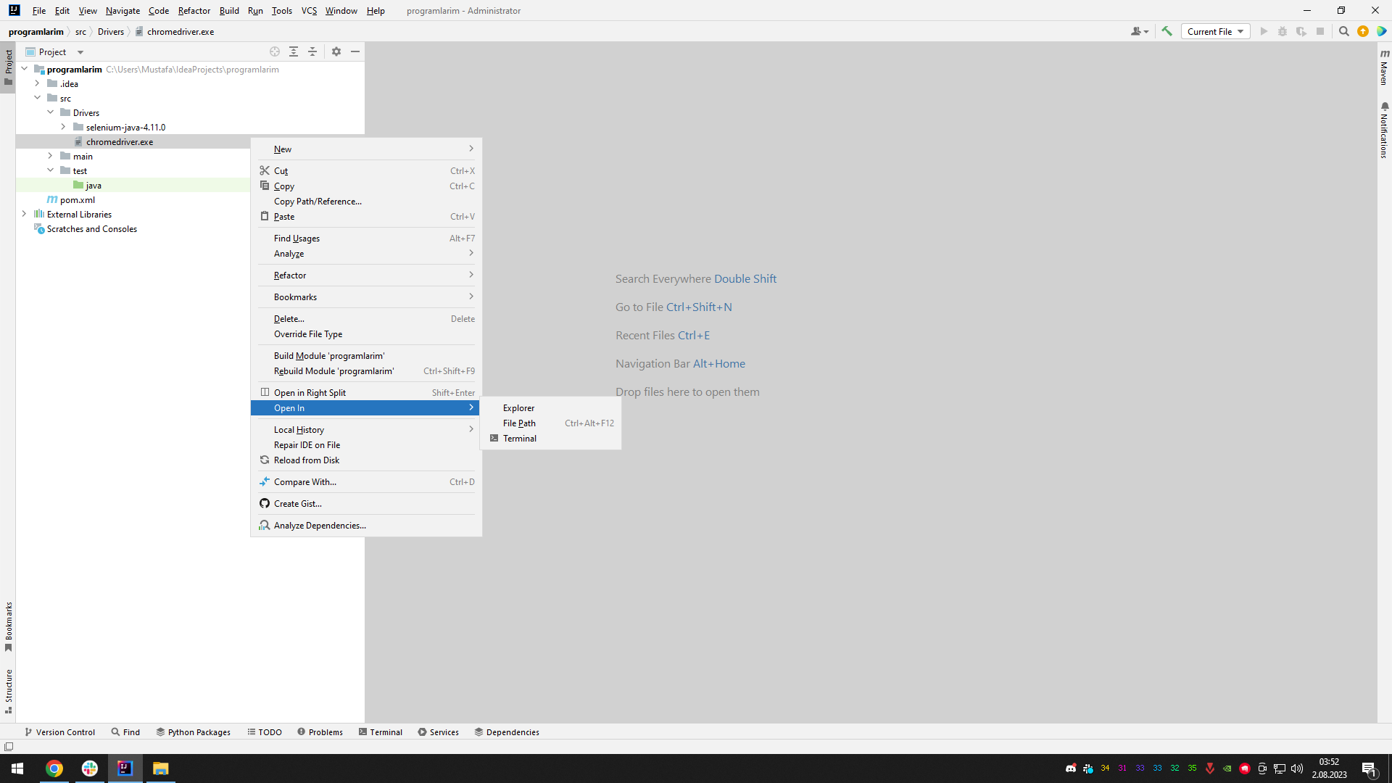The width and height of the screenshot is (1392, 783).
Task: Expand the selenium-java-4.11.0 folder
Action: pyautogui.click(x=63, y=127)
